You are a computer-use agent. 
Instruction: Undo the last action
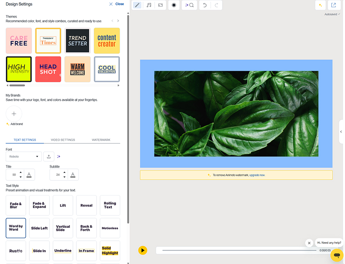204,5
